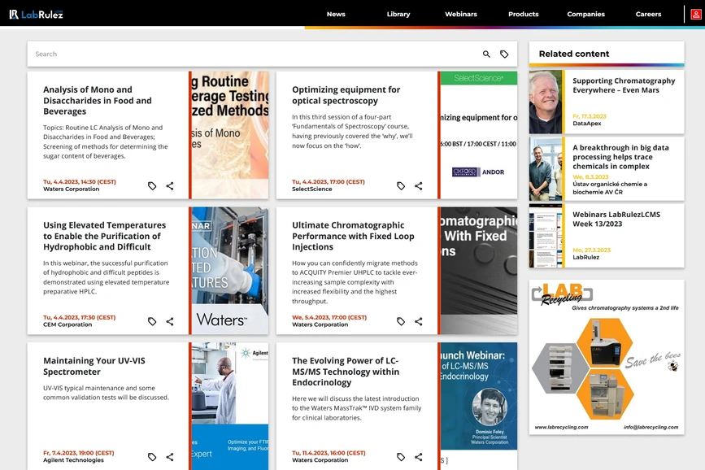705x470 pixels.
Task: Click 'DataApex' source label
Action: pyautogui.click(x=587, y=124)
